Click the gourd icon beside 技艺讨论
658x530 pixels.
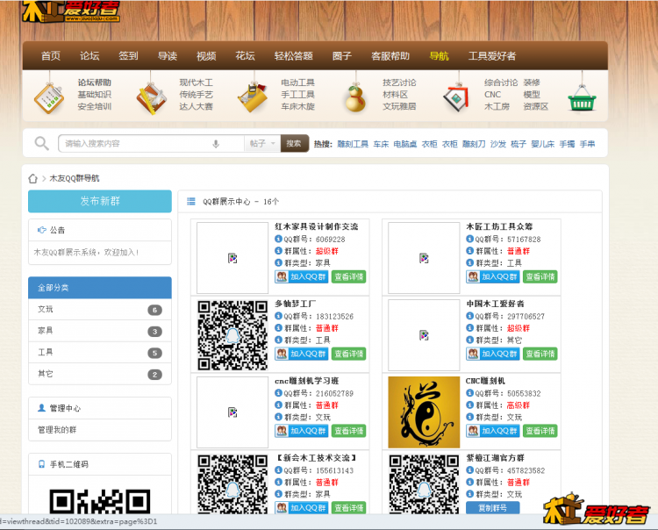[x=355, y=98]
